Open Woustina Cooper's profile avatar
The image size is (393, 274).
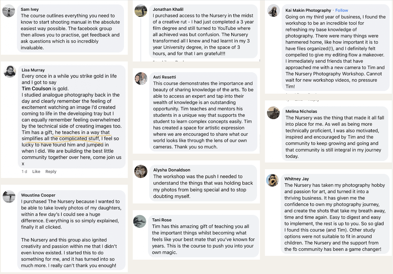click(x=9, y=197)
